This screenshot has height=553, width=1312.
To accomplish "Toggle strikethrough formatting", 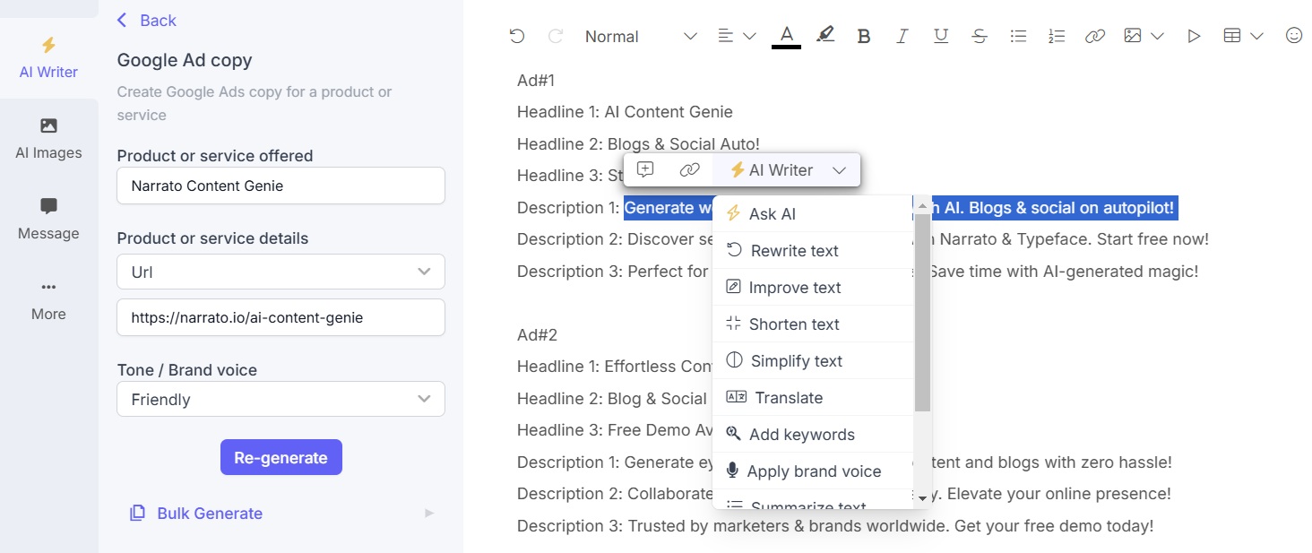I will click(980, 36).
